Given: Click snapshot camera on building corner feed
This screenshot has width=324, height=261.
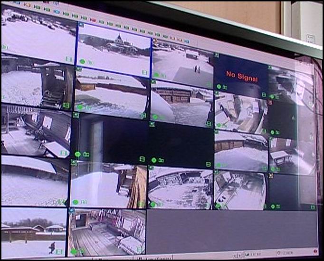Looking at the screenshot, I should point(84,202).
